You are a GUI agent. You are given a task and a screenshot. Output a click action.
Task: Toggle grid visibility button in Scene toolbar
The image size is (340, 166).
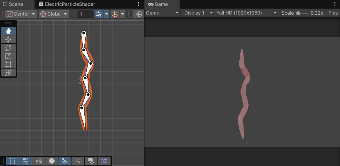click(x=99, y=14)
